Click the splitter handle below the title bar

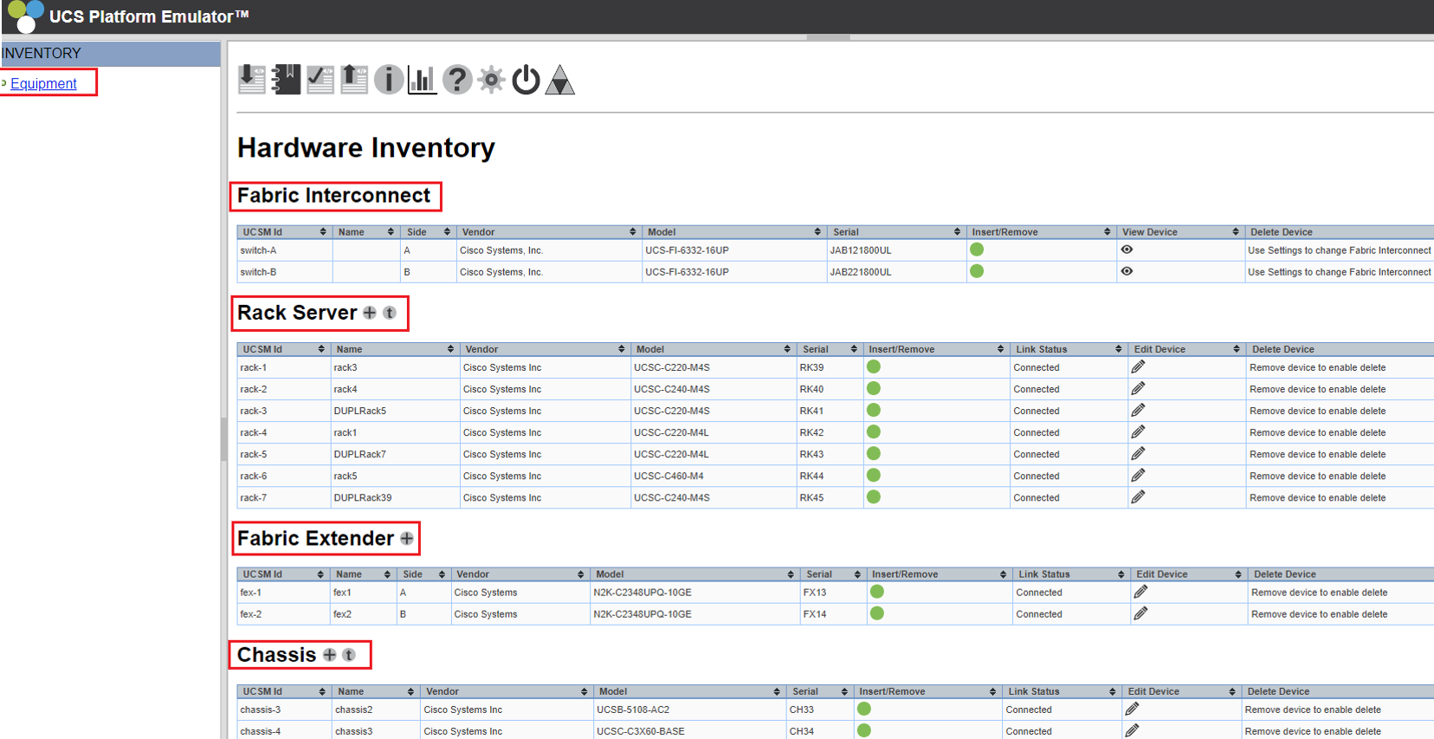click(828, 37)
